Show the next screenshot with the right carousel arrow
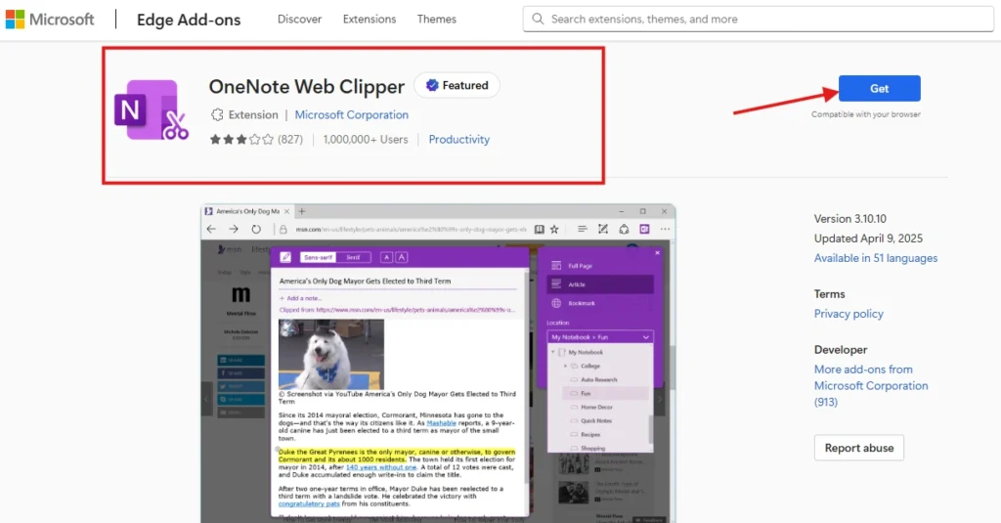The width and height of the screenshot is (1001, 523). 660,399
